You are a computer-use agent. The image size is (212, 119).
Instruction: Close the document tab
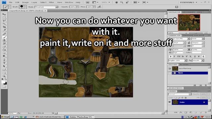click(x=45, y=11)
